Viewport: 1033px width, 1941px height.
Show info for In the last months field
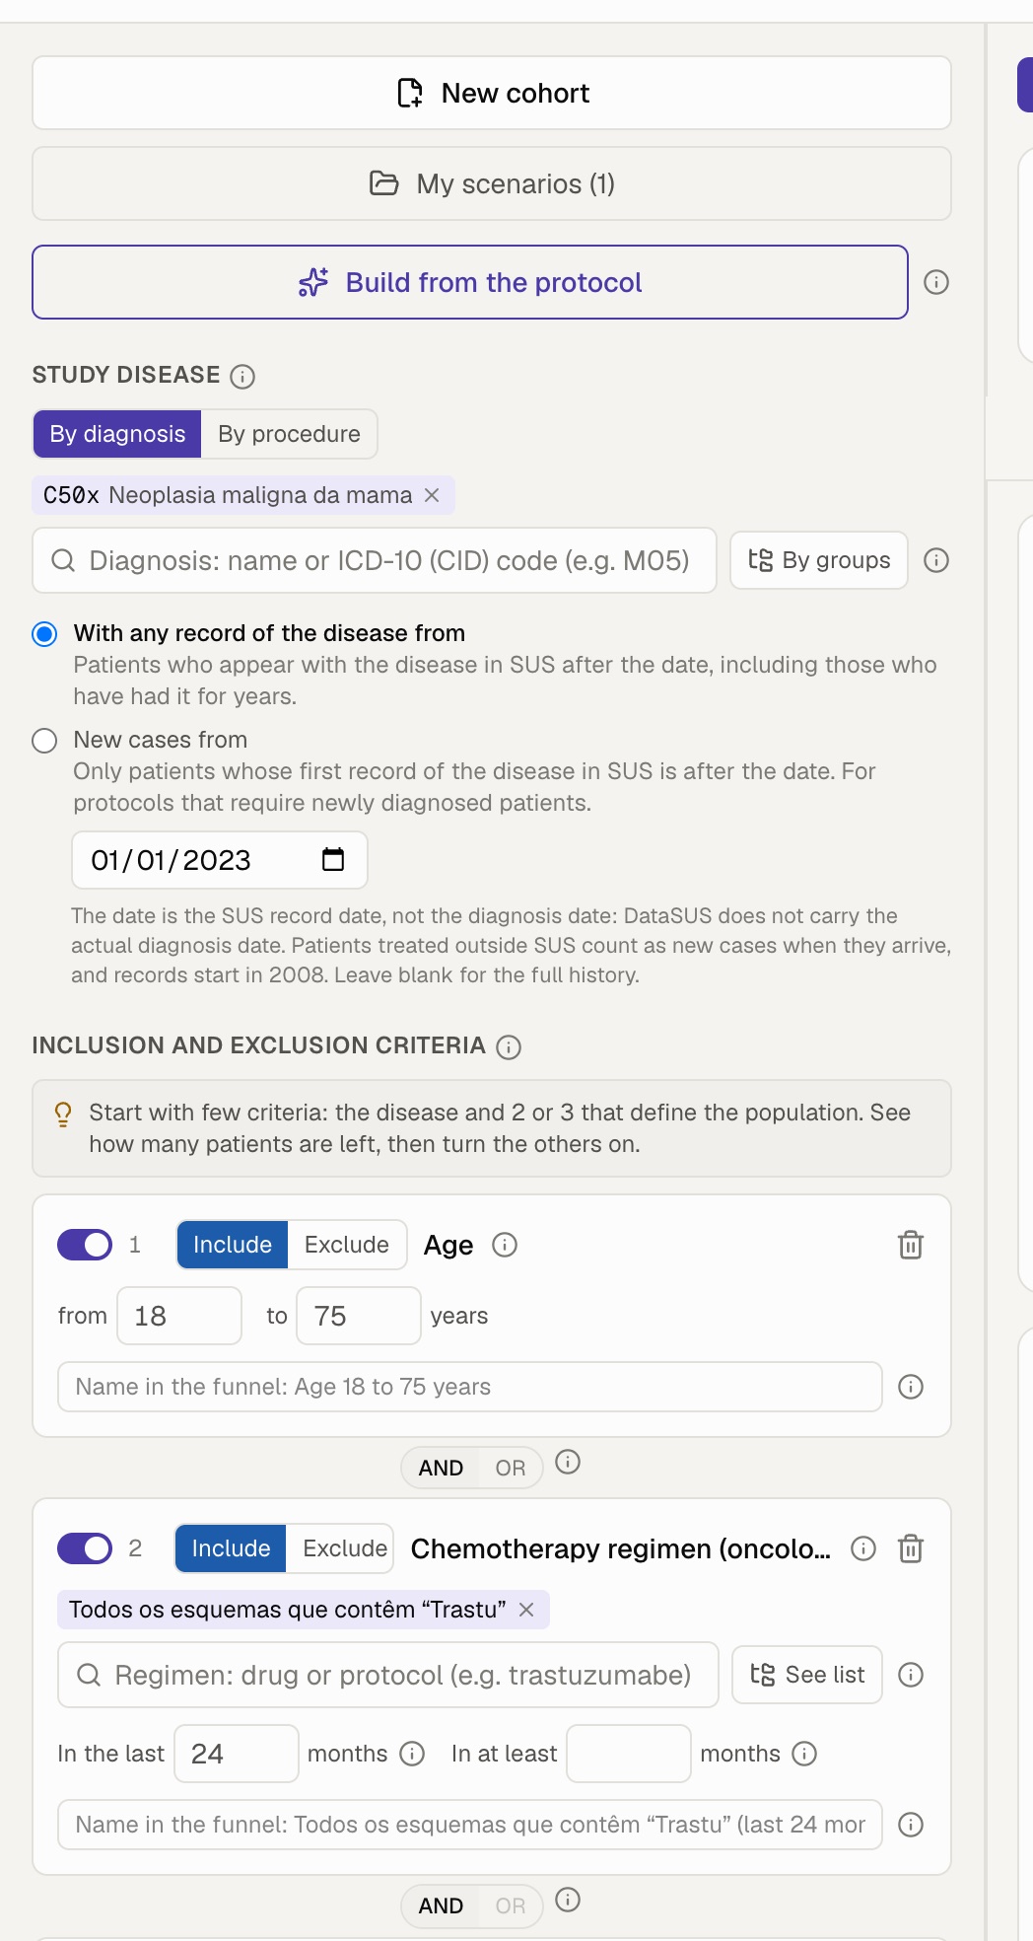(x=412, y=1754)
